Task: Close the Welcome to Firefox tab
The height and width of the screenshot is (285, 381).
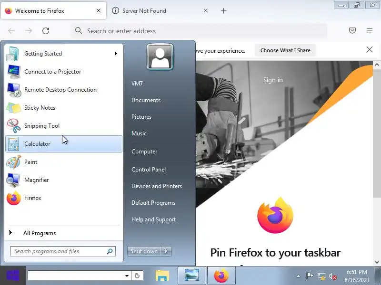Action: tap(99, 10)
